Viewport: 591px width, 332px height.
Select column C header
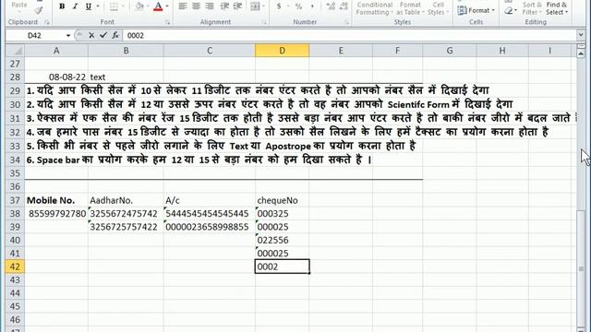point(210,51)
